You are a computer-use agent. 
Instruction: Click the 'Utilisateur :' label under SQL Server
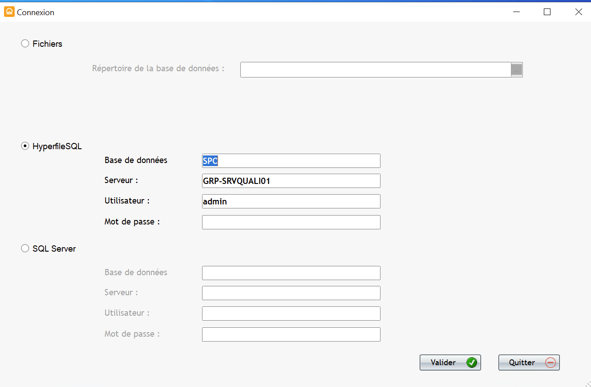coord(127,313)
